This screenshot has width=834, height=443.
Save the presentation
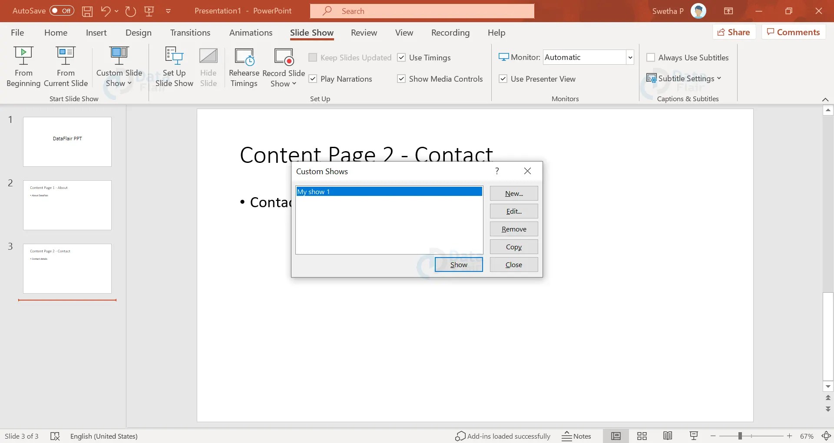click(x=87, y=11)
